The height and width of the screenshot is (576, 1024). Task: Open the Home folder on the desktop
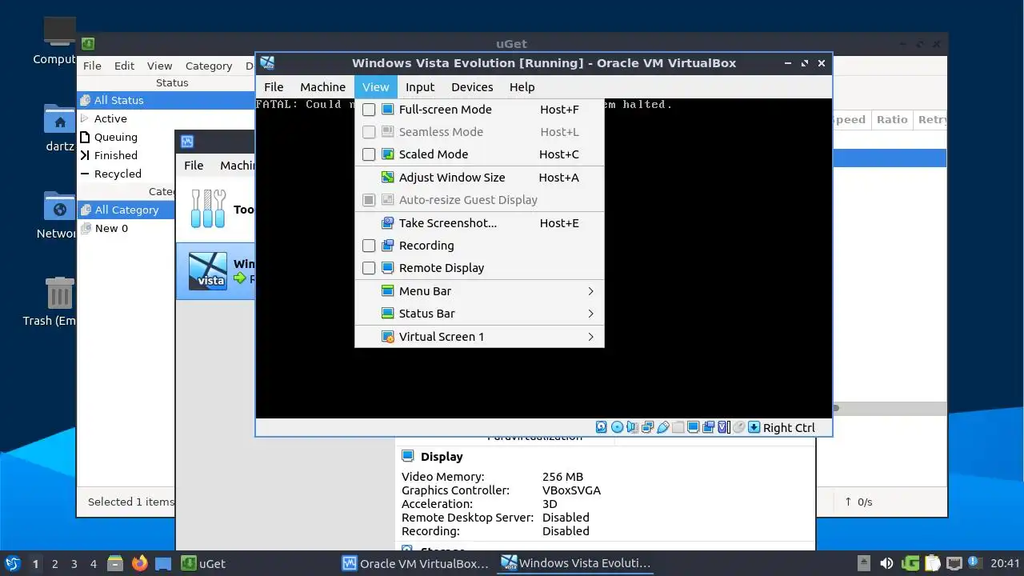[x=59, y=120]
